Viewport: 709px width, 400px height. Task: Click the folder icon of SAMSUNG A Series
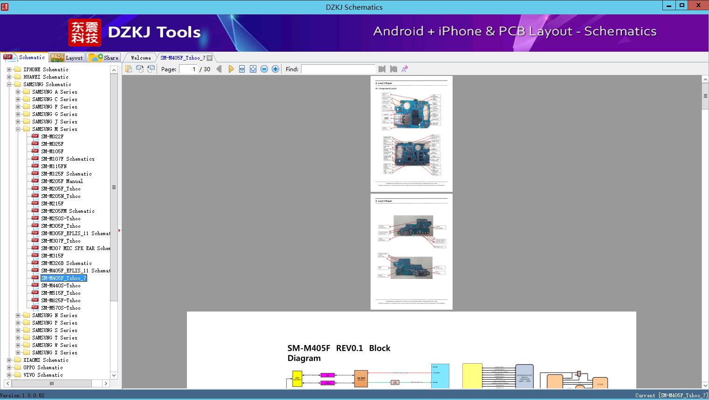pyautogui.click(x=27, y=92)
